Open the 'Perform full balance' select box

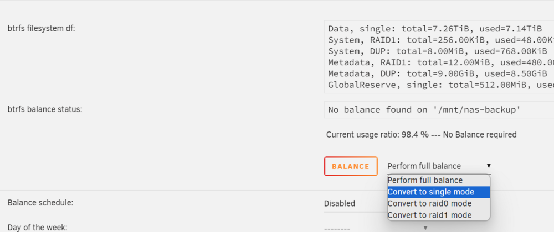point(439,166)
